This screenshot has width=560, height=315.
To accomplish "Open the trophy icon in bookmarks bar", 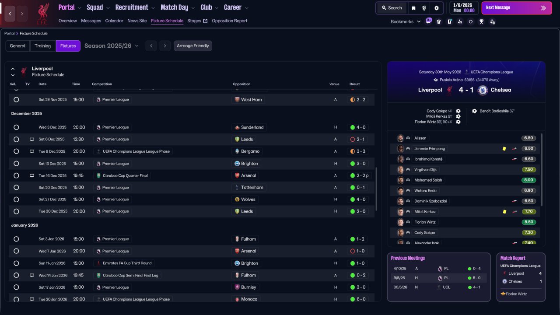I will pos(481,21).
